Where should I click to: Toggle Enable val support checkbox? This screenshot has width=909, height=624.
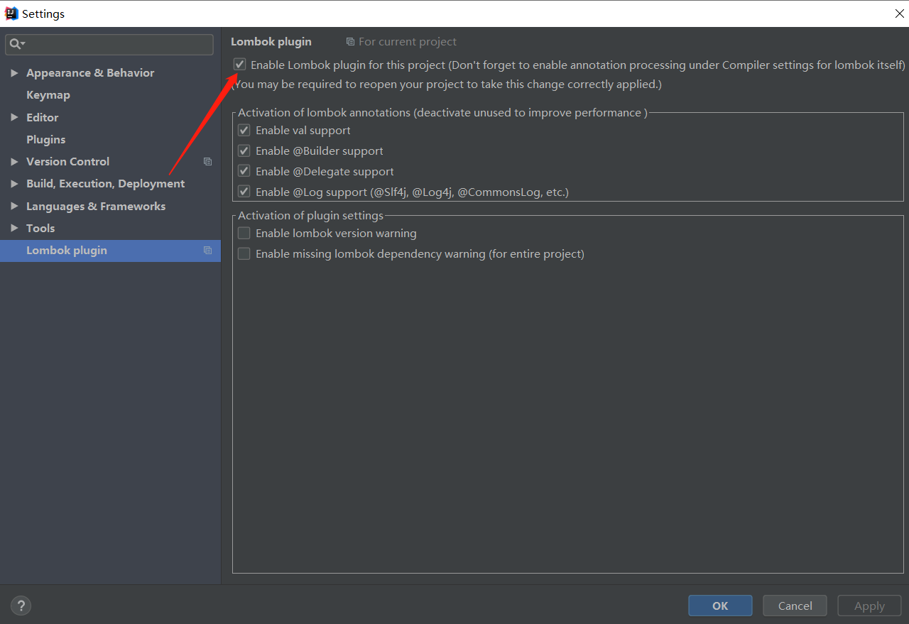[x=244, y=131]
